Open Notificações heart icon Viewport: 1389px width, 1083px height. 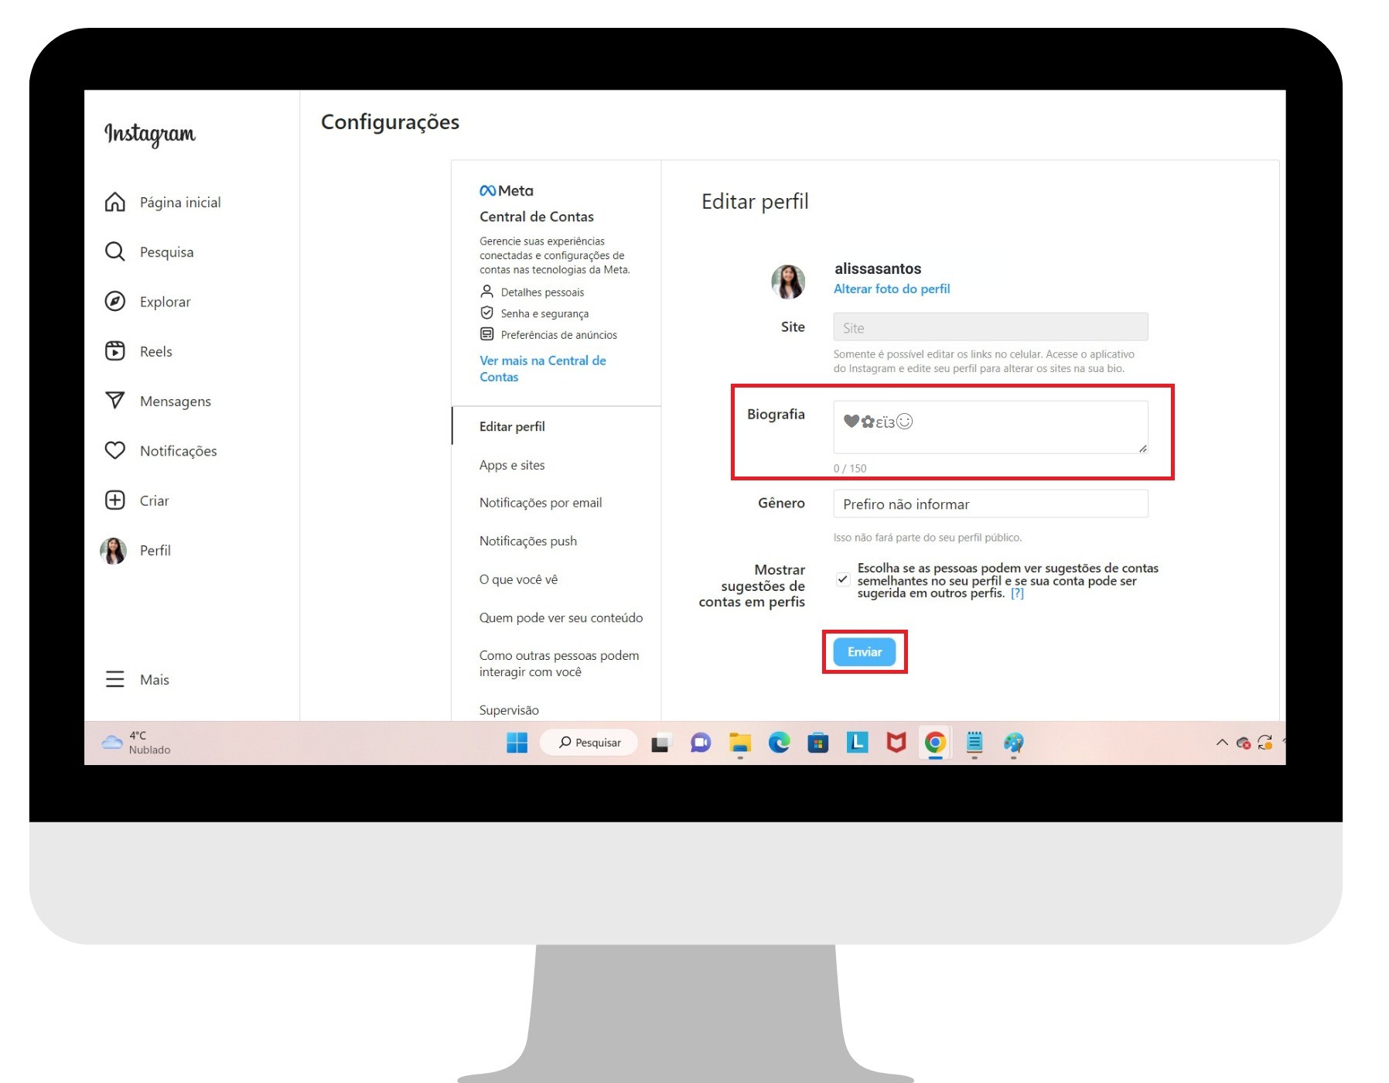115,450
